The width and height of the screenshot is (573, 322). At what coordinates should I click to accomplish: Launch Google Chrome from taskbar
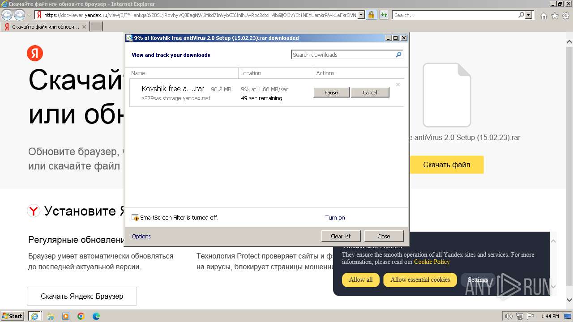81,316
